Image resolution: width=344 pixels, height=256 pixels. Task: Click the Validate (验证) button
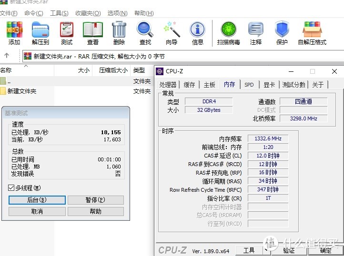tap(289, 250)
